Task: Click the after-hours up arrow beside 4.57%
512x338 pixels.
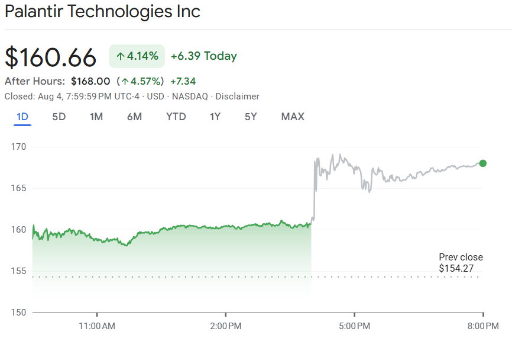Action: pos(125,82)
